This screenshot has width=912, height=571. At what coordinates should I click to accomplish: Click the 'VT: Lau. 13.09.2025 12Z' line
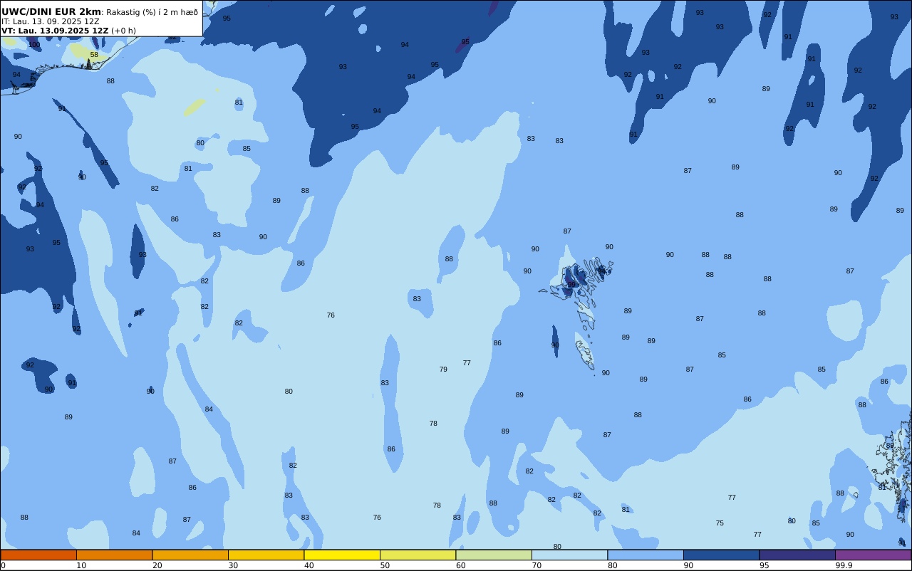pyautogui.click(x=55, y=31)
